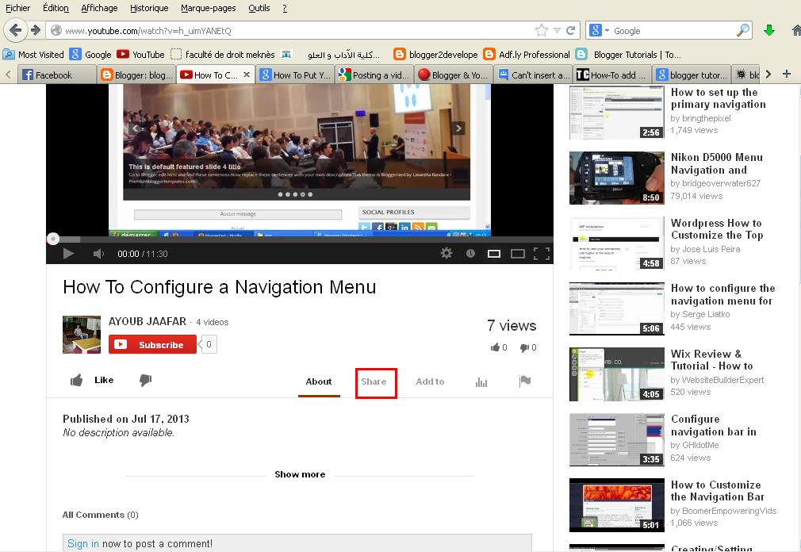This screenshot has height=552, width=801.
Task: Click the search magnifier icon
Action: click(743, 30)
